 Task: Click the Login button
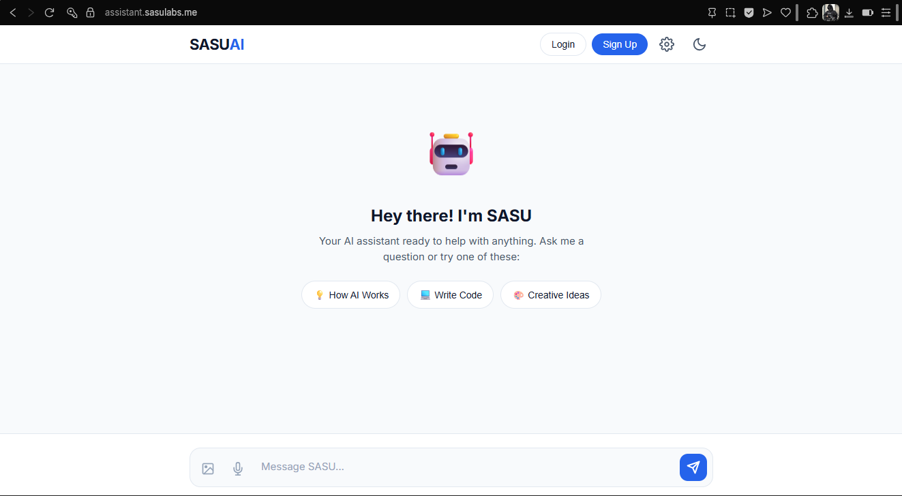tap(563, 44)
